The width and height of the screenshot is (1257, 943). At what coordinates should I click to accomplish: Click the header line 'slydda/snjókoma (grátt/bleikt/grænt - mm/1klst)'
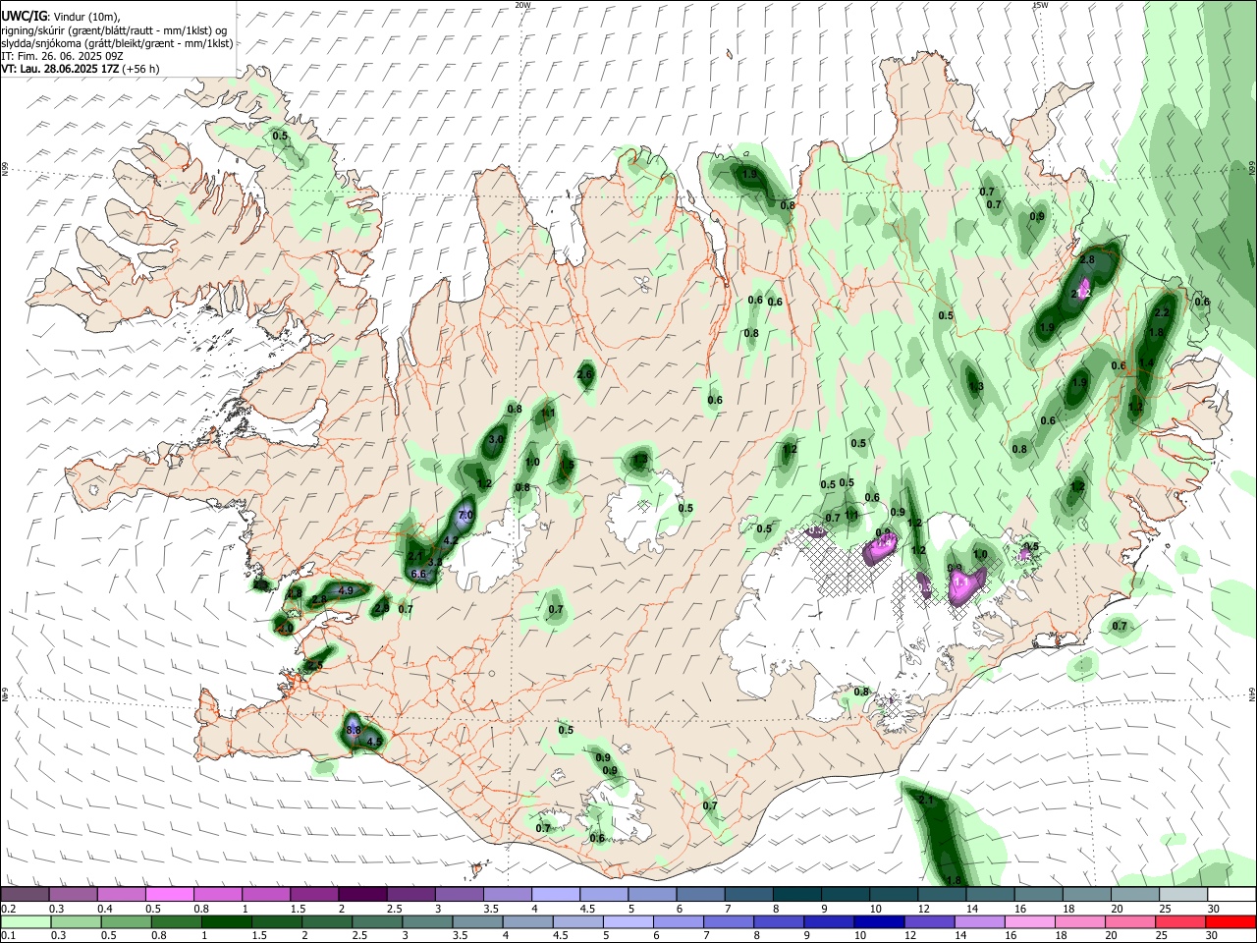[x=117, y=43]
